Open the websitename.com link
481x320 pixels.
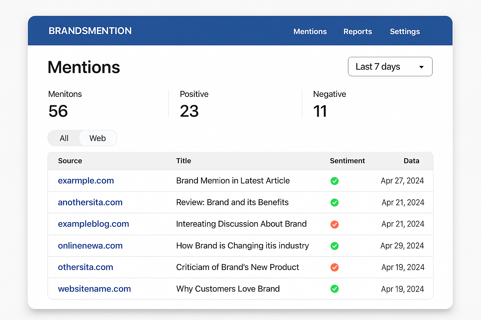[x=94, y=289]
